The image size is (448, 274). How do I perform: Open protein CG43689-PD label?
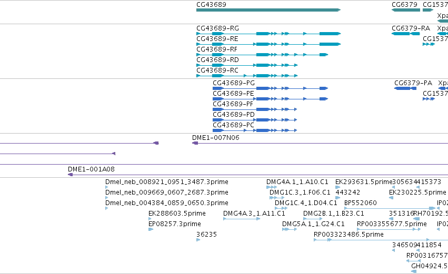(234, 115)
